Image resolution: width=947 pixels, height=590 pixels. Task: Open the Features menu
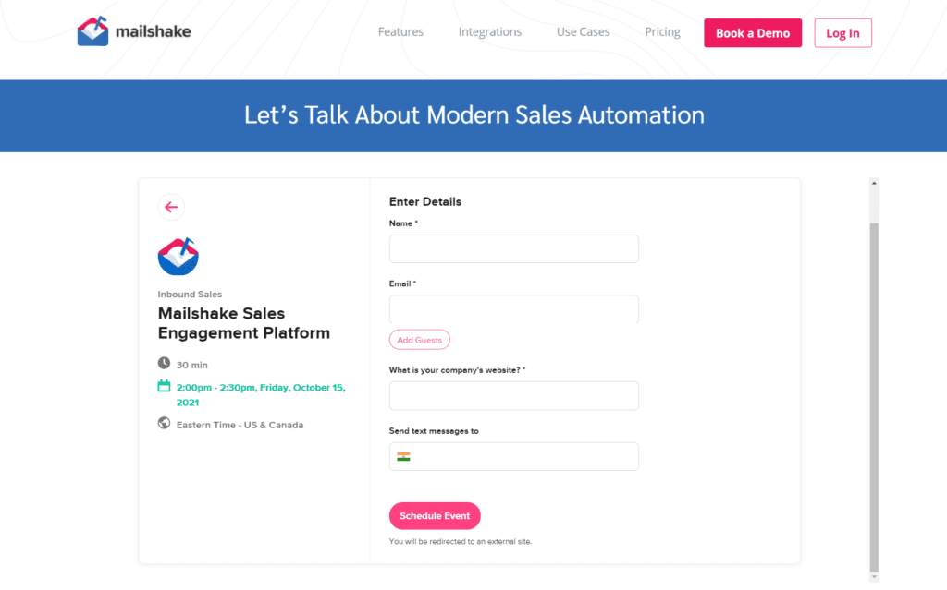[x=400, y=31]
